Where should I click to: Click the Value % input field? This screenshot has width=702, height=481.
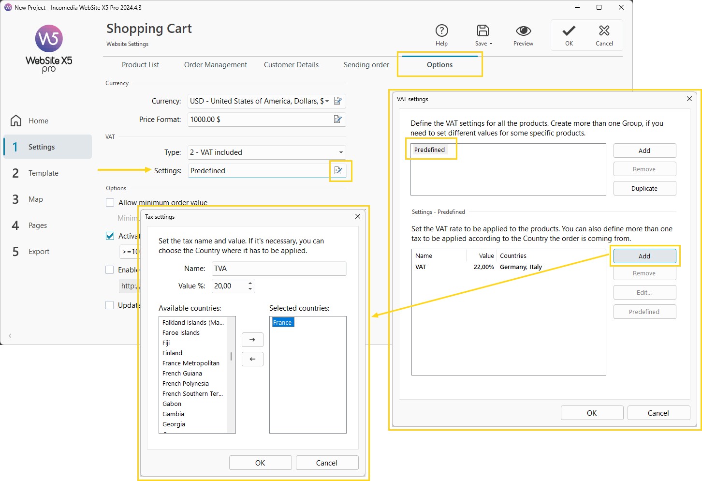pos(229,286)
